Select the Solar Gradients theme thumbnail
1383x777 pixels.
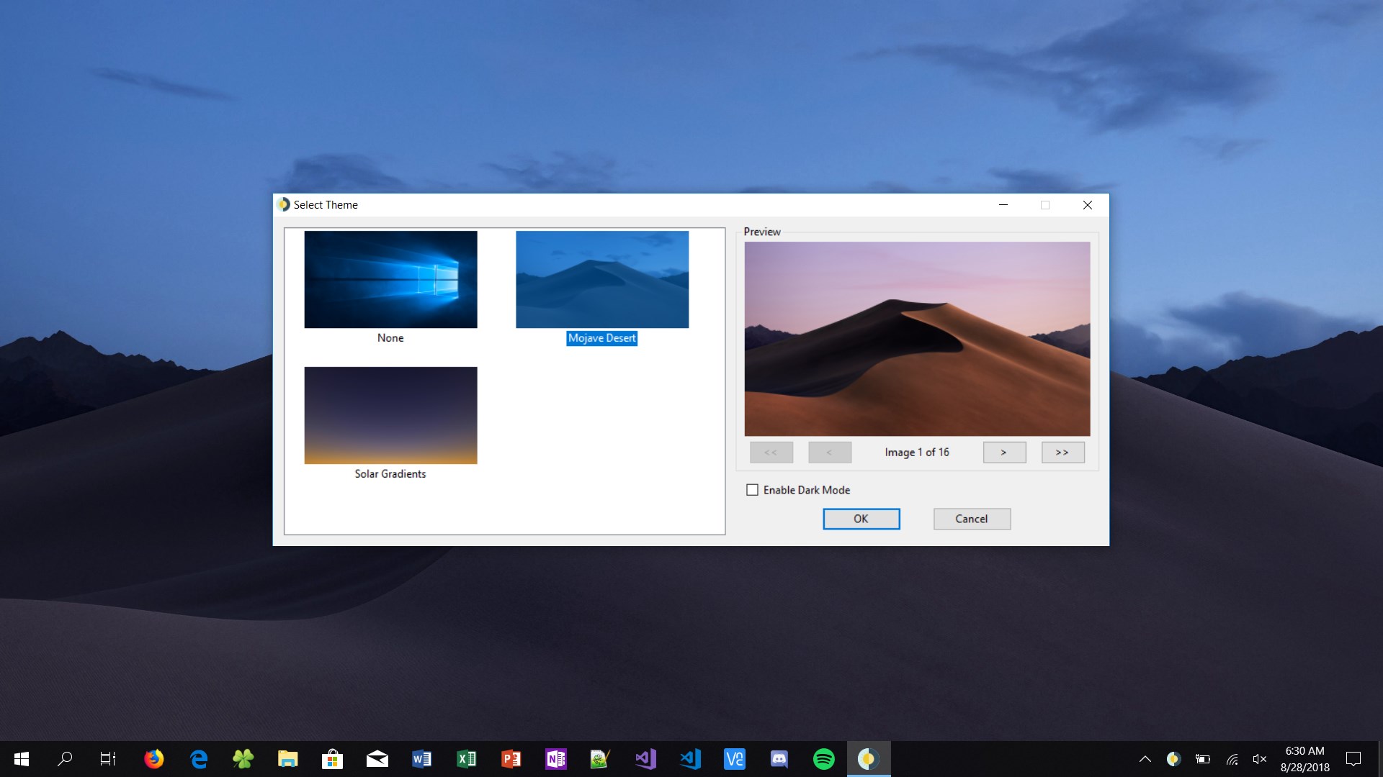[390, 415]
